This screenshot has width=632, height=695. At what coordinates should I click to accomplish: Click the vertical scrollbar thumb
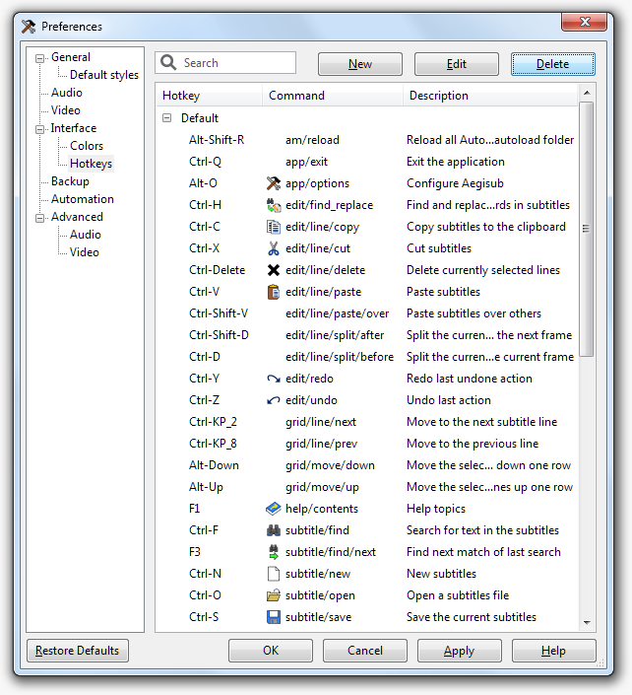[587, 229]
